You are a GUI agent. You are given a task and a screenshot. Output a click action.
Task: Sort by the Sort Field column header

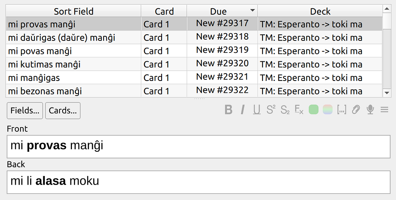click(x=73, y=11)
